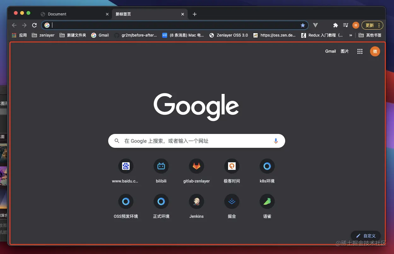The width and height of the screenshot is (394, 254).
Task: Close the Document tab
Action: [107, 14]
